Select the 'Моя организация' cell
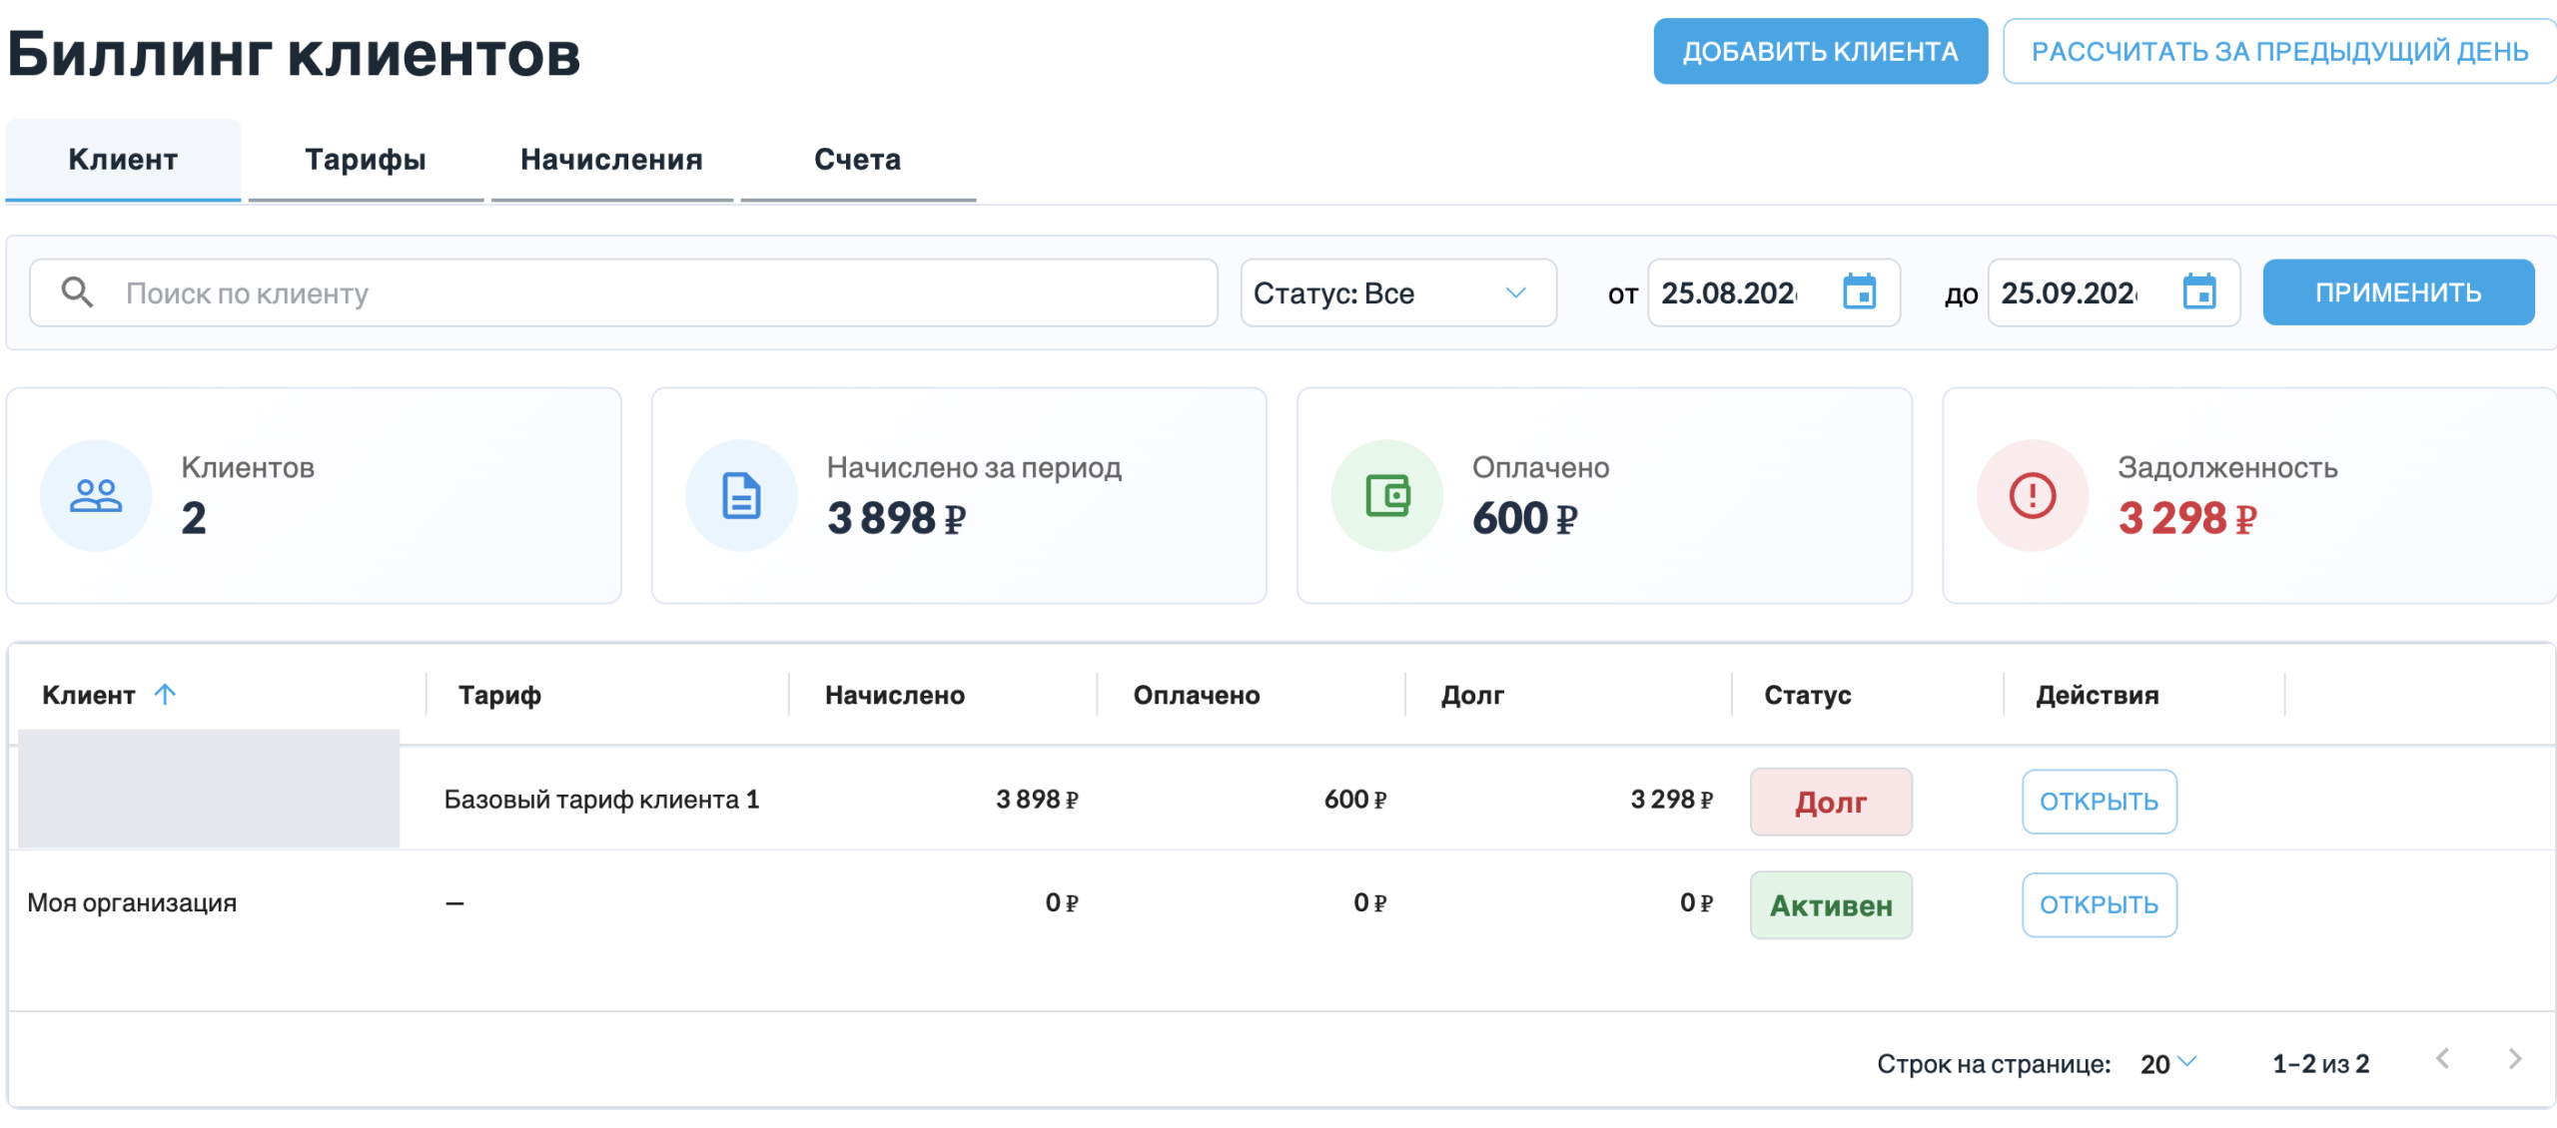The width and height of the screenshot is (2557, 1128). tap(132, 902)
